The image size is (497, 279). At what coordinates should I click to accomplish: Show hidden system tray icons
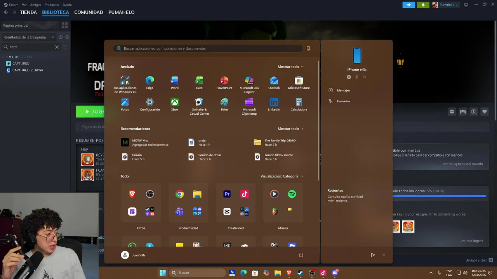[431, 273]
